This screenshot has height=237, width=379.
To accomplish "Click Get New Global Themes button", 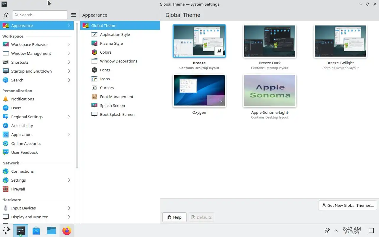I will click(x=348, y=205).
